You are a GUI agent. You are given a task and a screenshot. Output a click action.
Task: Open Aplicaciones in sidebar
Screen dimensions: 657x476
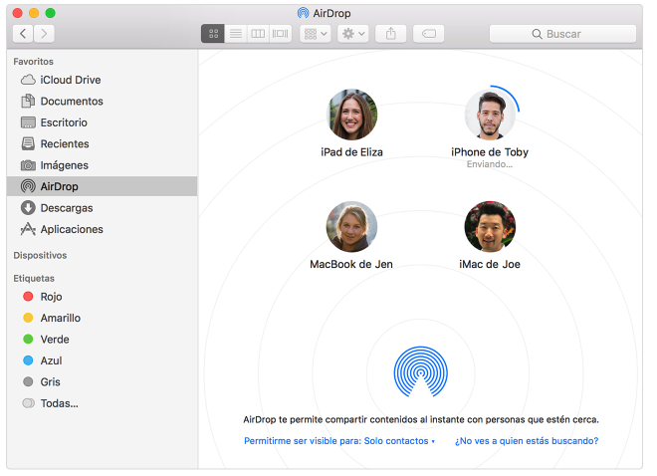pyautogui.click(x=103, y=229)
